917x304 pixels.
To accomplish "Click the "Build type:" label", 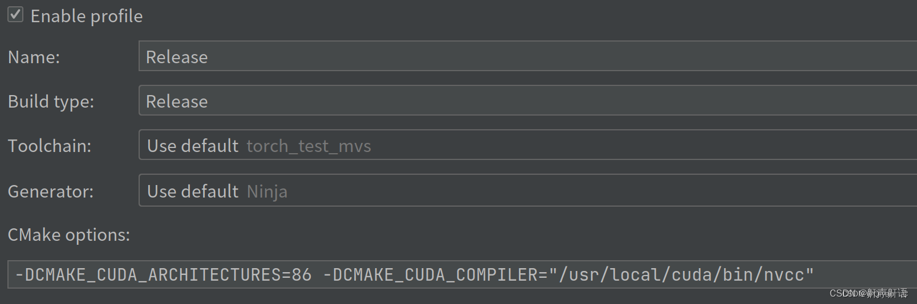I will tap(51, 101).
